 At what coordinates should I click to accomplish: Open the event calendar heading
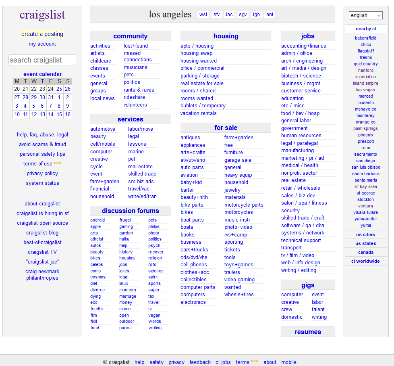click(x=42, y=74)
